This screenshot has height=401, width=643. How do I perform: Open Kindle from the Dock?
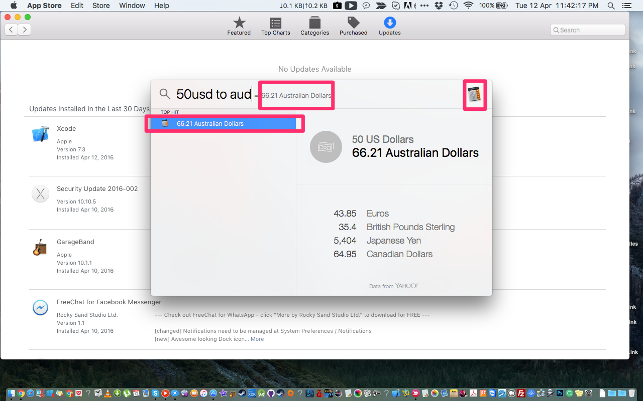[x=329, y=393]
